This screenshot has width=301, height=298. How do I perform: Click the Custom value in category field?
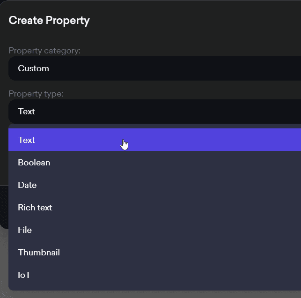click(34, 68)
